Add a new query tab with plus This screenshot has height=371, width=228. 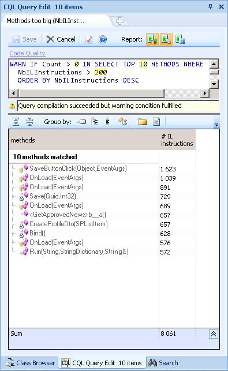point(119,21)
